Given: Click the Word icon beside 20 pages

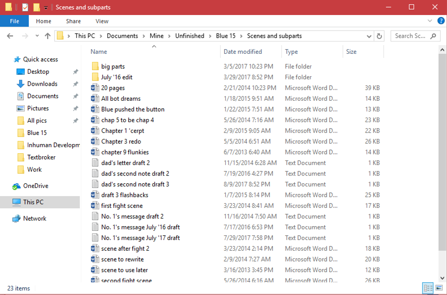Looking at the screenshot, I should [x=95, y=88].
